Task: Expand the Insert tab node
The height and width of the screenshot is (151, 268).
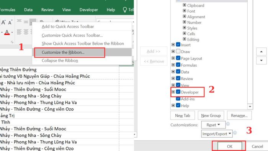Action: click(x=173, y=44)
